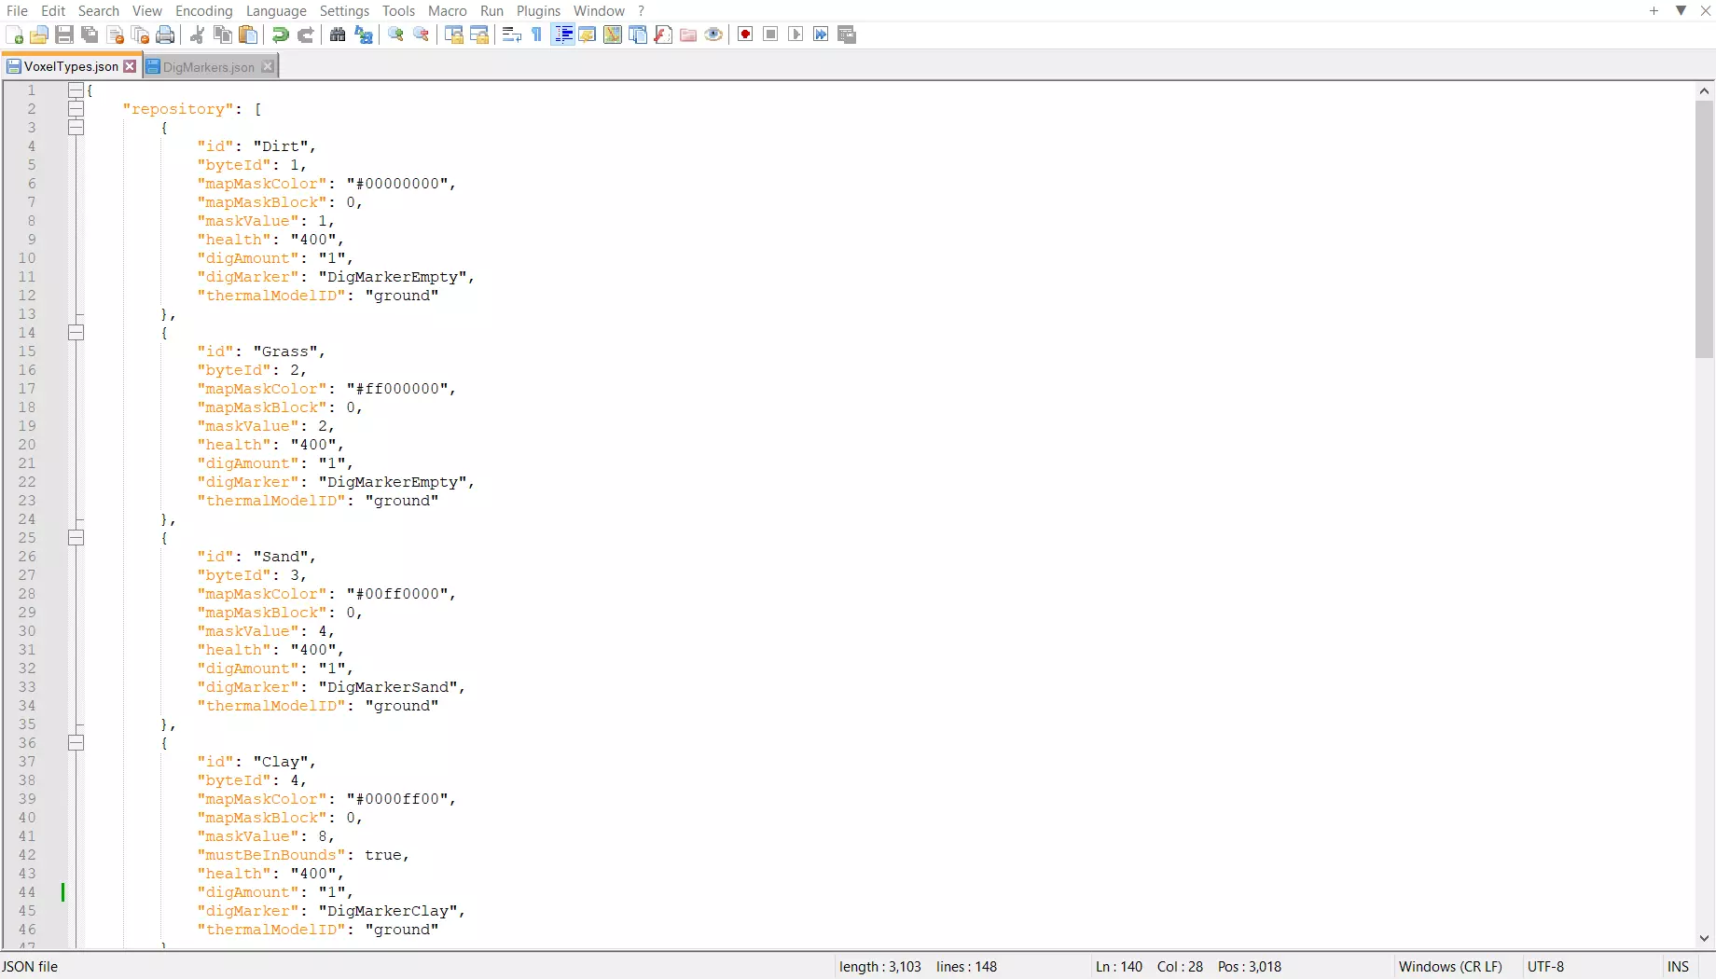Viewport: 1716px width, 979px height.
Task: Open the Plugins menu
Action: pyautogui.click(x=539, y=11)
